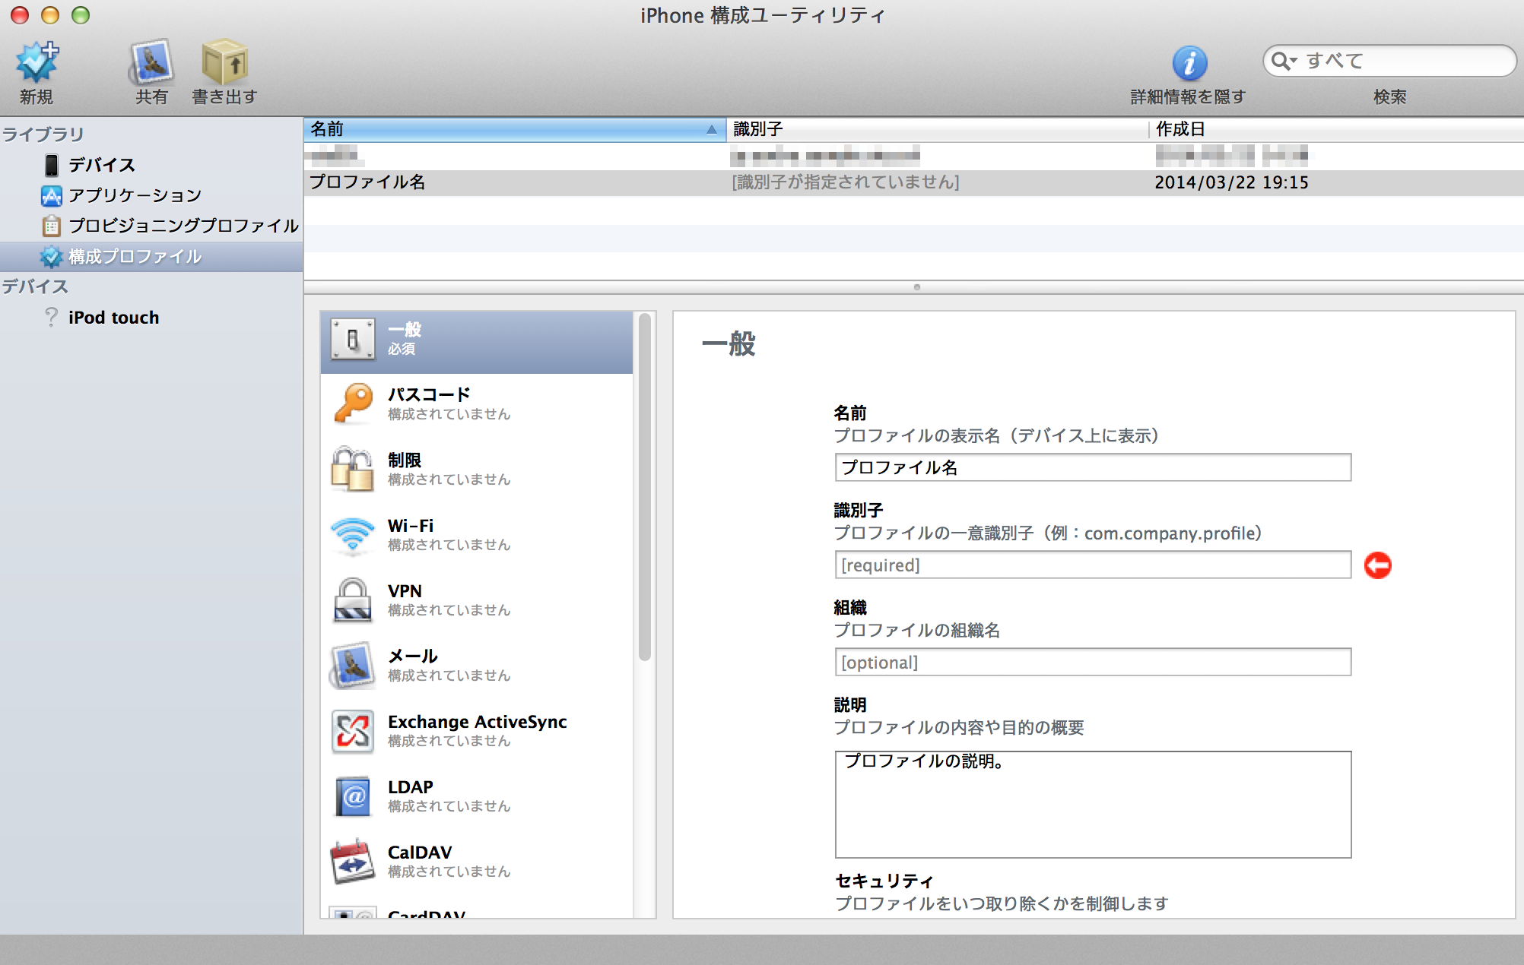Screen dimensions: 1524x965
Task: Click the CalDAV calendar icon
Action: click(x=353, y=862)
